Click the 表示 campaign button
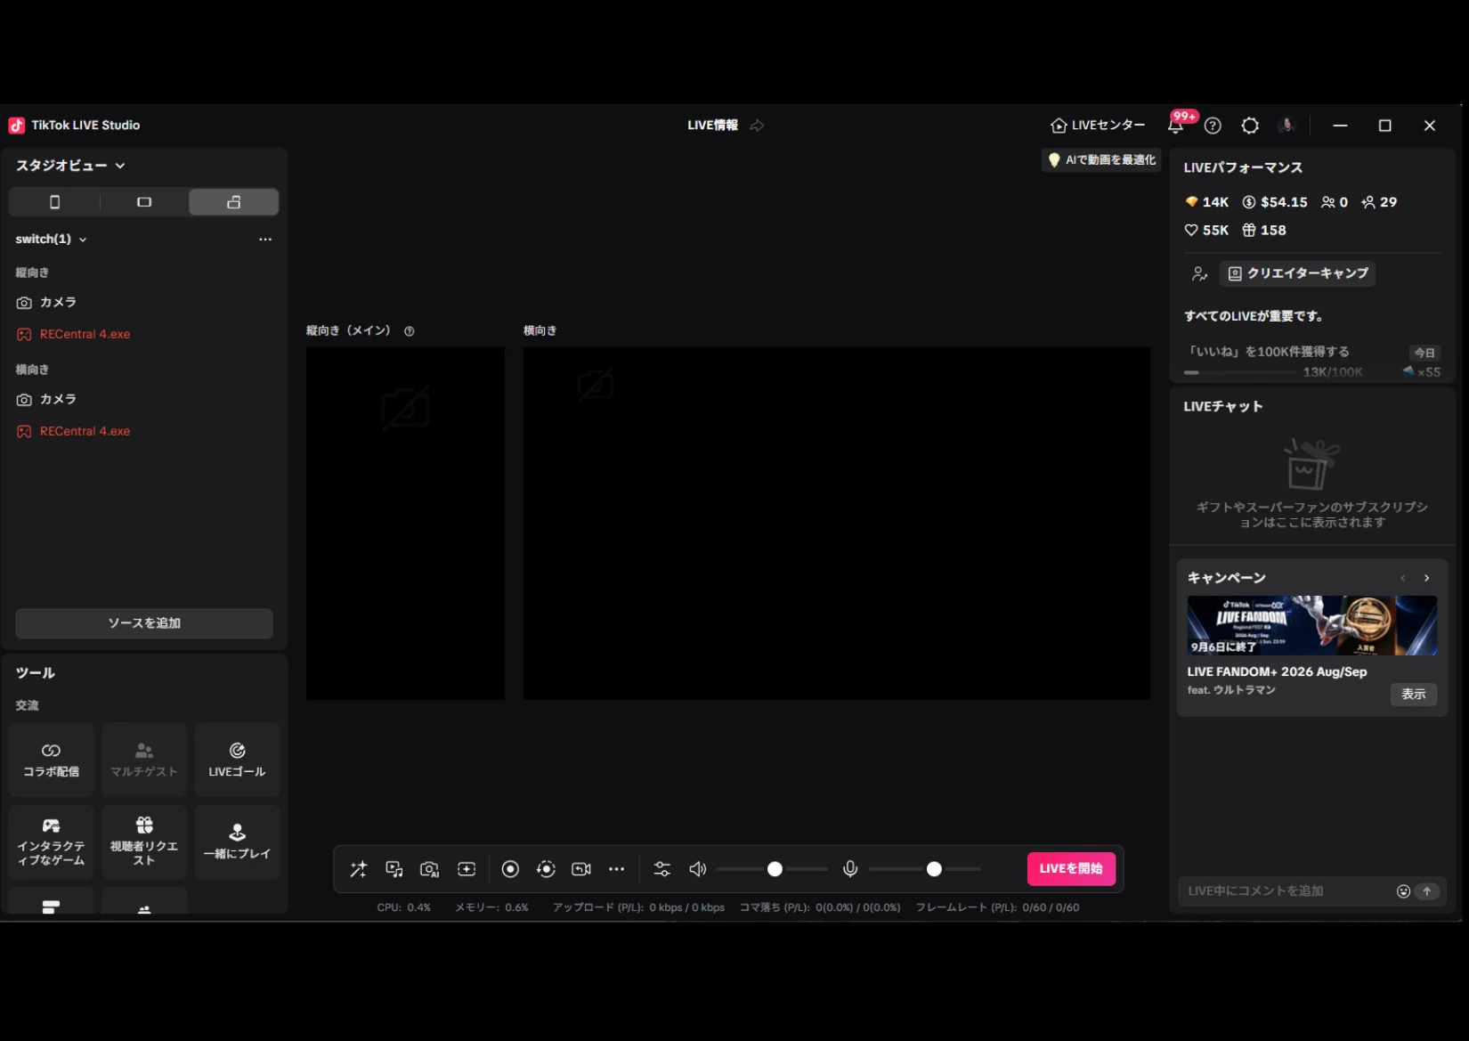Image resolution: width=1469 pixels, height=1041 pixels. [x=1414, y=694]
